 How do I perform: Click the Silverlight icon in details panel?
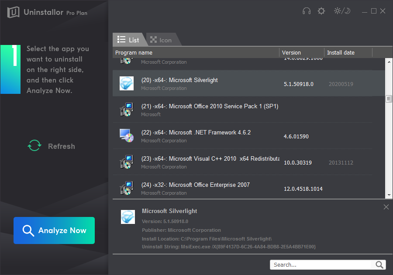pyautogui.click(x=128, y=217)
